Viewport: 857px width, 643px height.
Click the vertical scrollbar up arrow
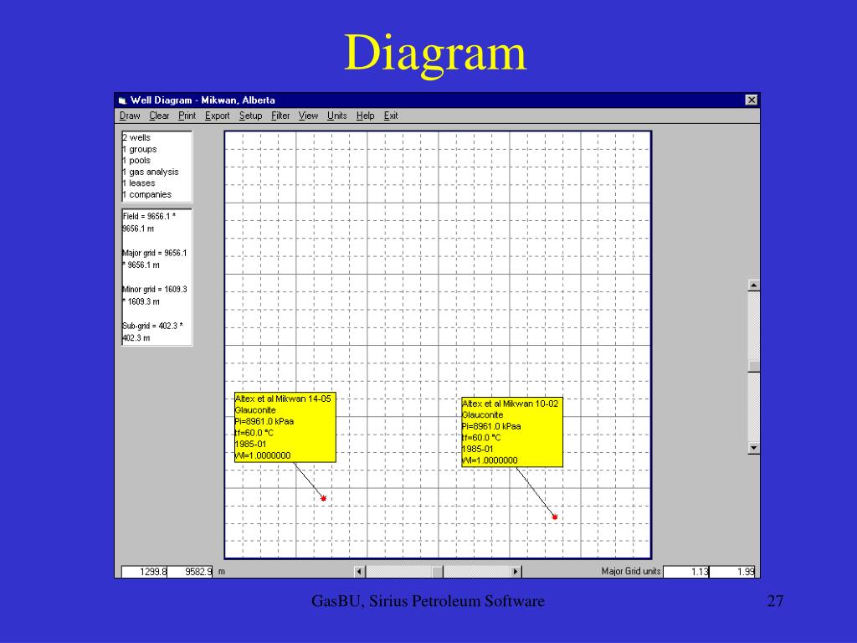(754, 285)
